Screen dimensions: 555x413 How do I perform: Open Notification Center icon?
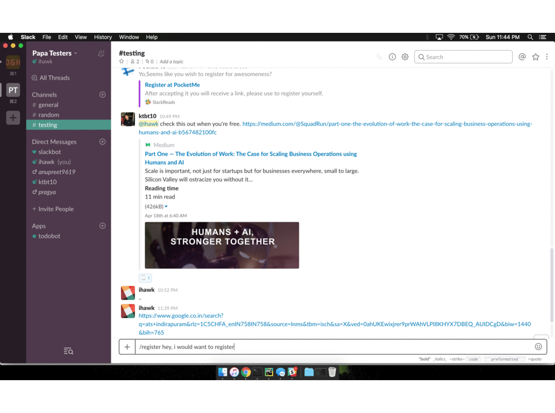(x=543, y=37)
